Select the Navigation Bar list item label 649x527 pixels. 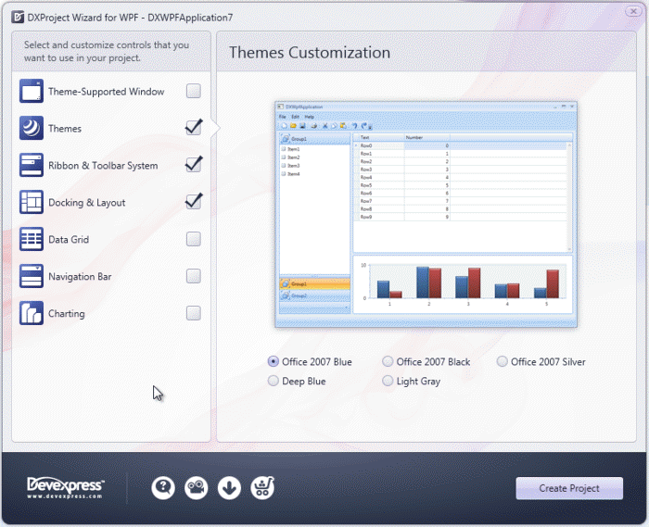80,277
